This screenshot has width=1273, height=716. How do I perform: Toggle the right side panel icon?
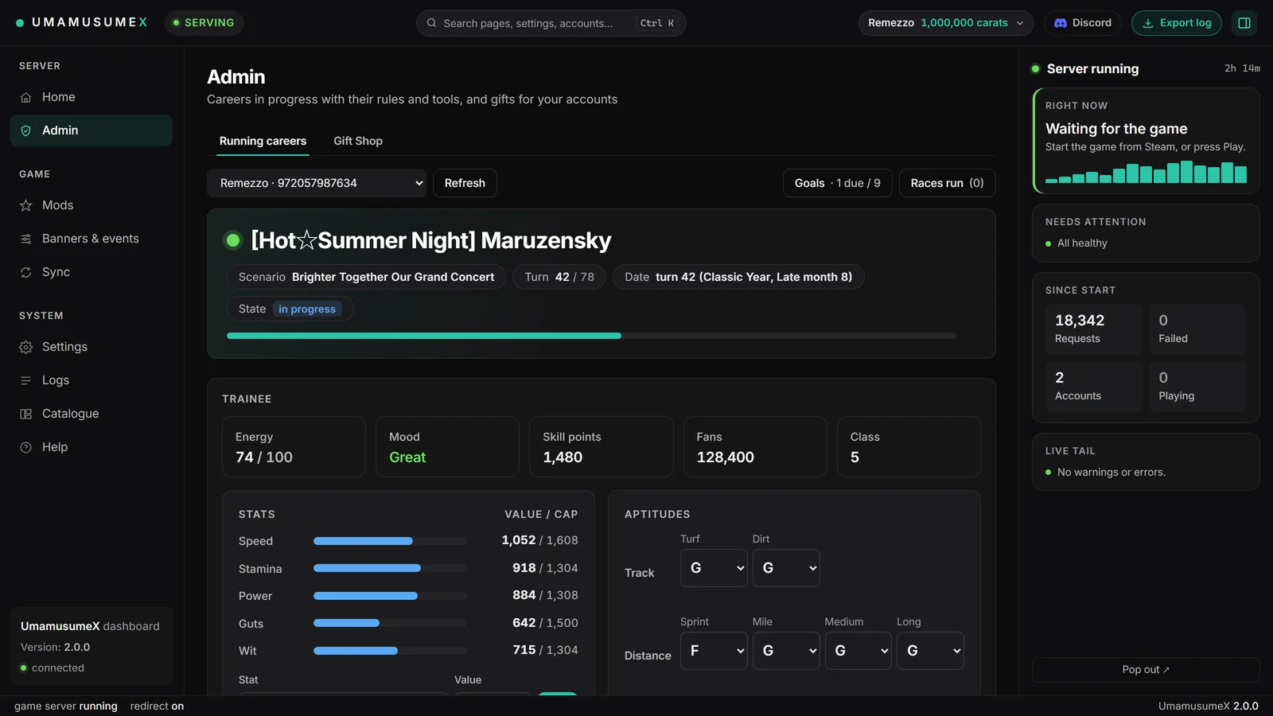(1244, 23)
